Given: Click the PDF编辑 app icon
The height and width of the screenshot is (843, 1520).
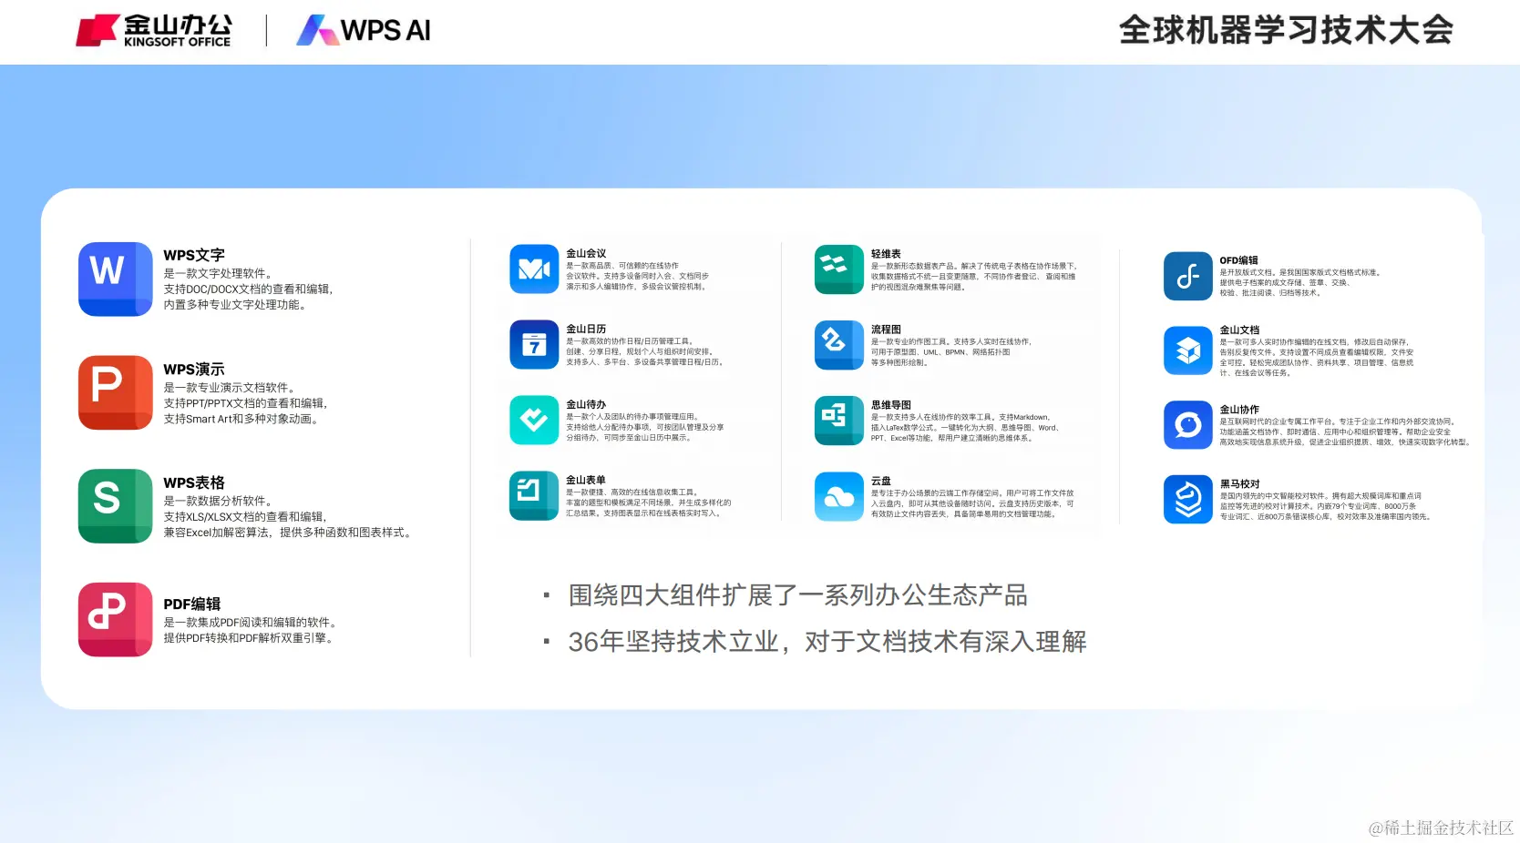Looking at the screenshot, I should point(115,620).
